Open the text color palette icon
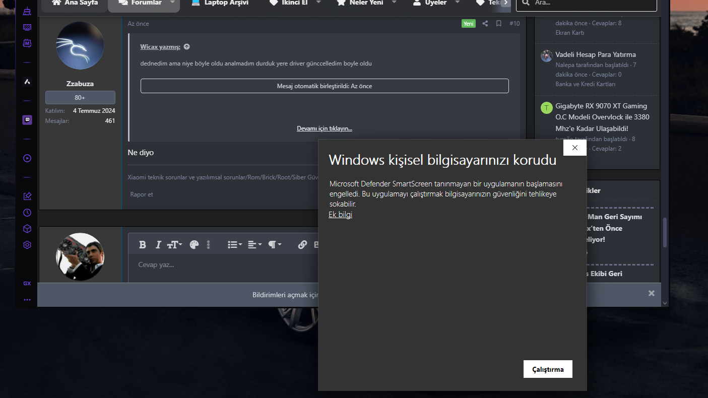The width and height of the screenshot is (708, 398). coord(194,245)
